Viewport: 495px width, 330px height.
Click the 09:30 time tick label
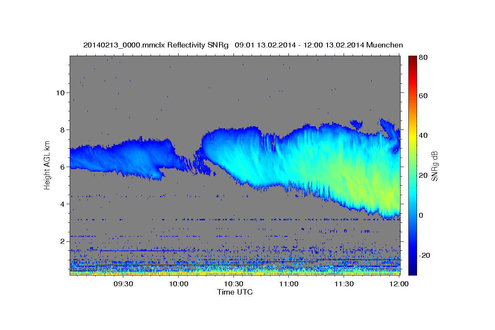123,284
